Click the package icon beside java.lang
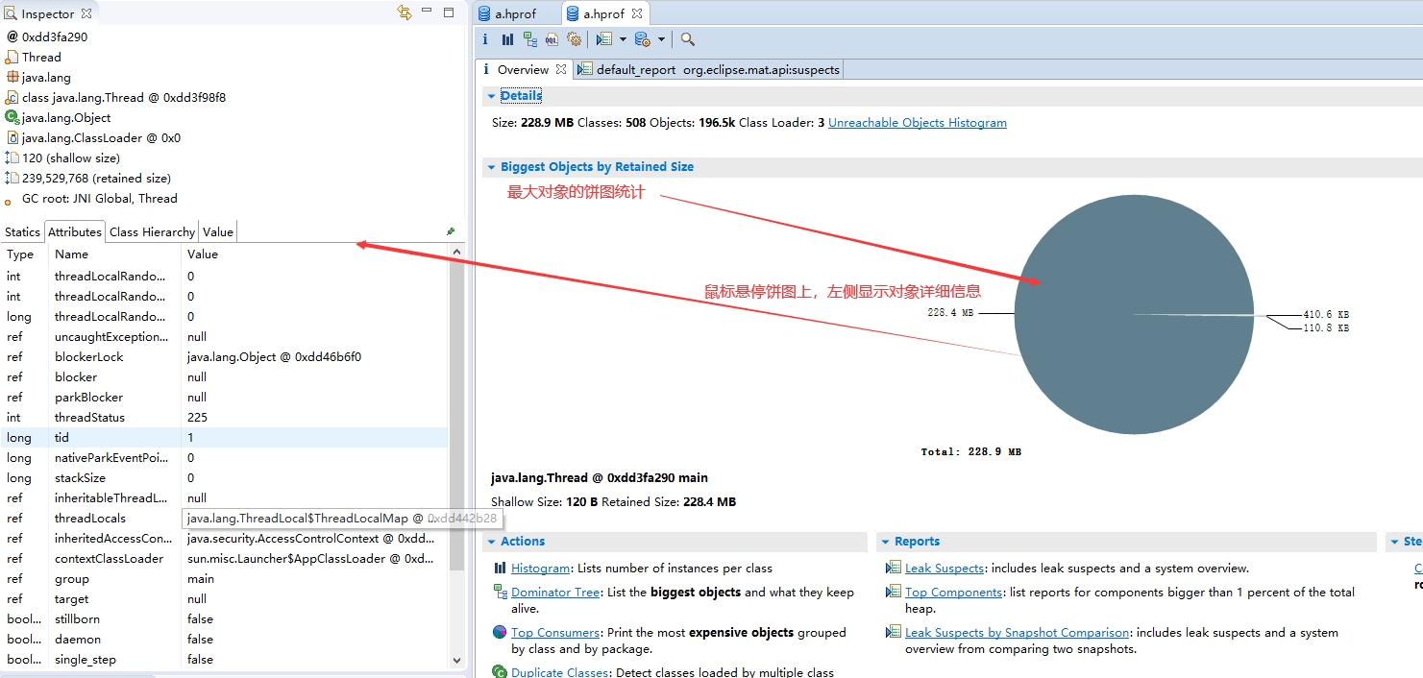The image size is (1423, 678). point(12,77)
